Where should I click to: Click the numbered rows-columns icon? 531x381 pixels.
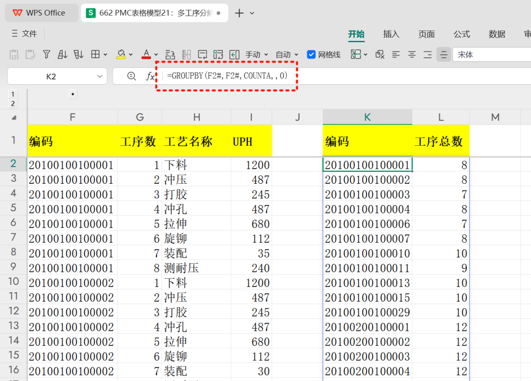[x=218, y=55]
